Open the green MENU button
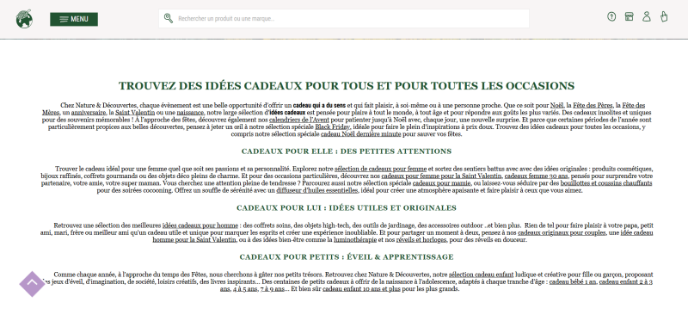The width and height of the screenshot is (688, 315). [74, 19]
